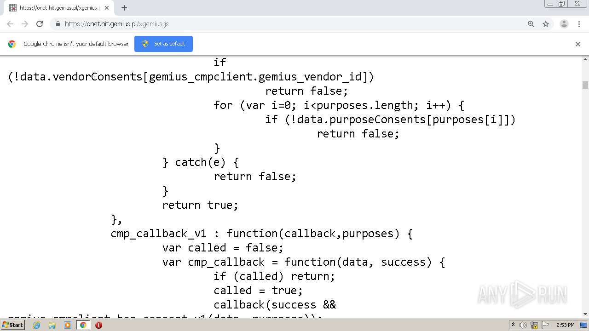Click the 'called = true;' line
This screenshot has width=589, height=331.
point(258,291)
